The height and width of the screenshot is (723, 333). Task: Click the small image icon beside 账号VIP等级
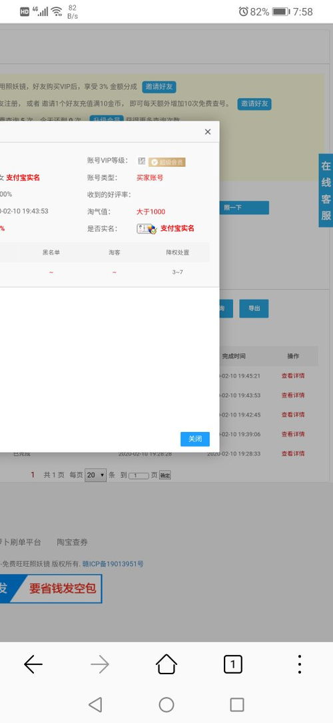tap(142, 161)
